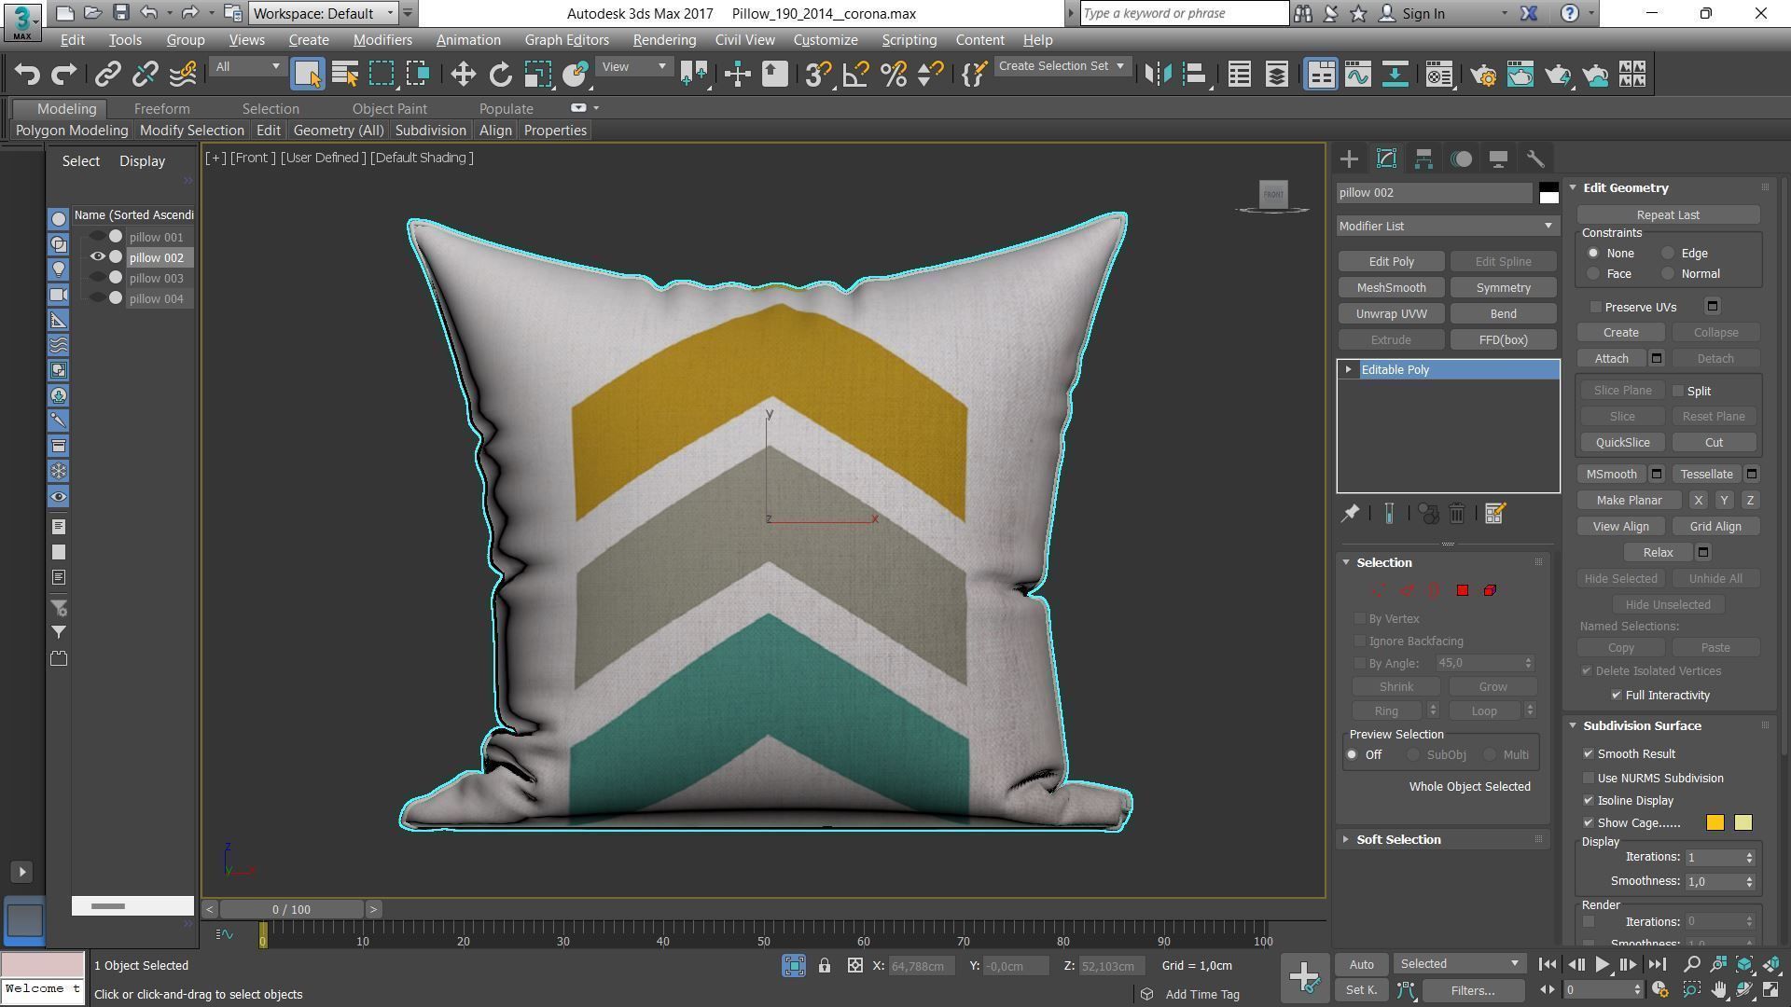Screen dimensions: 1791x1007
Task: Select Element sub-object level icon
Action: 1491,590
